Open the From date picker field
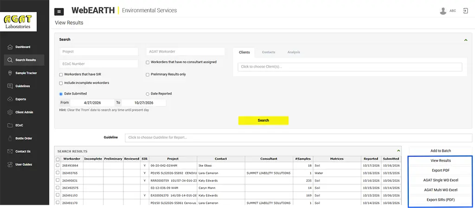 92,103
